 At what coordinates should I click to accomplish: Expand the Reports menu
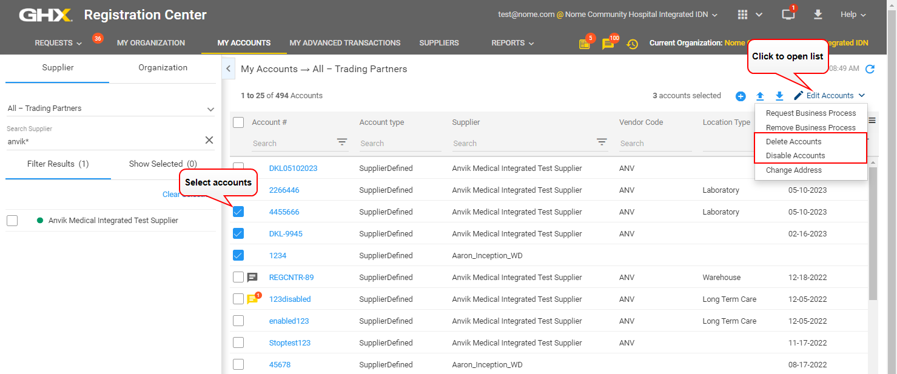click(512, 43)
